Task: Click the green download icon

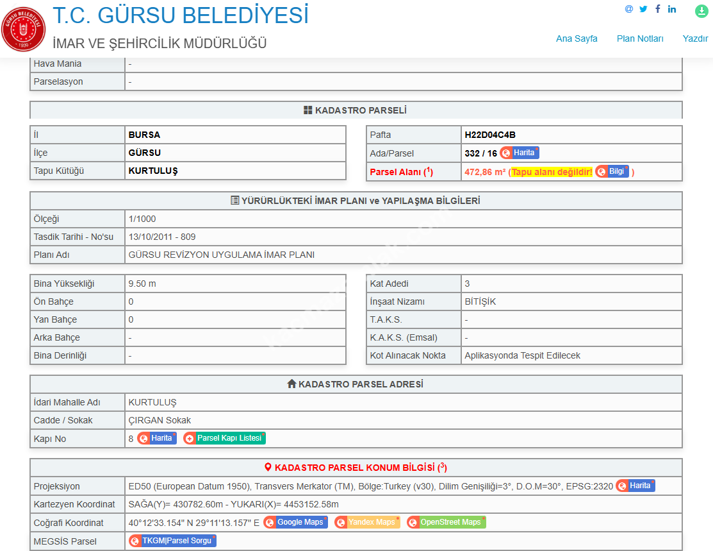Action: point(701,11)
